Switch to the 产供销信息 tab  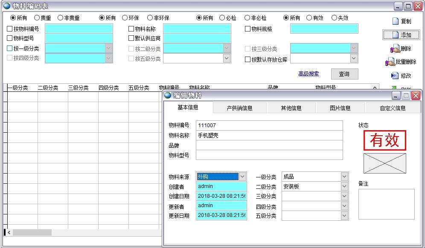(239, 108)
